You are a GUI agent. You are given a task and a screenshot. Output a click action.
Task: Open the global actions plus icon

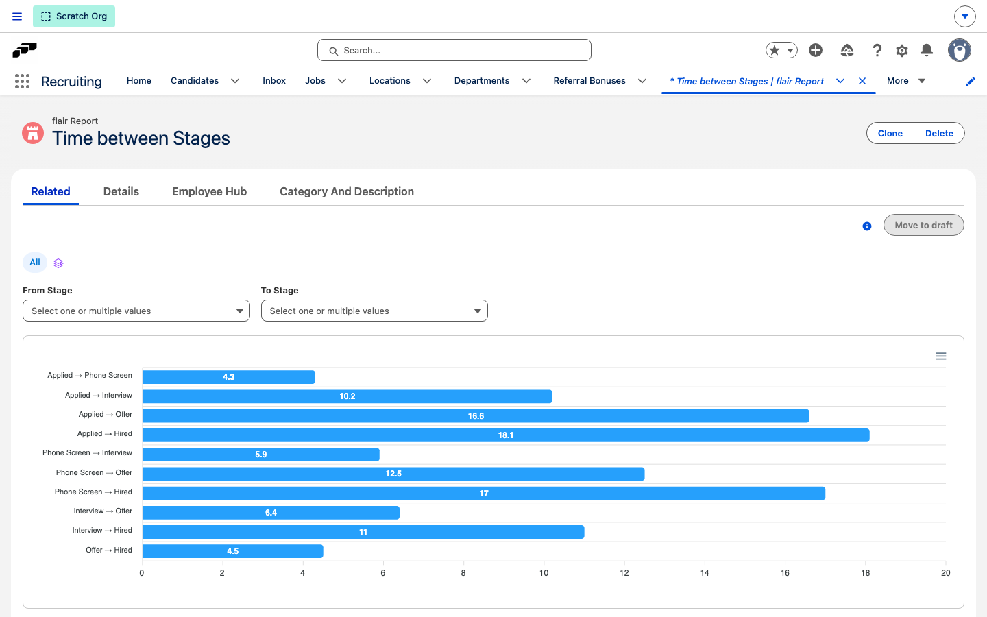click(816, 50)
